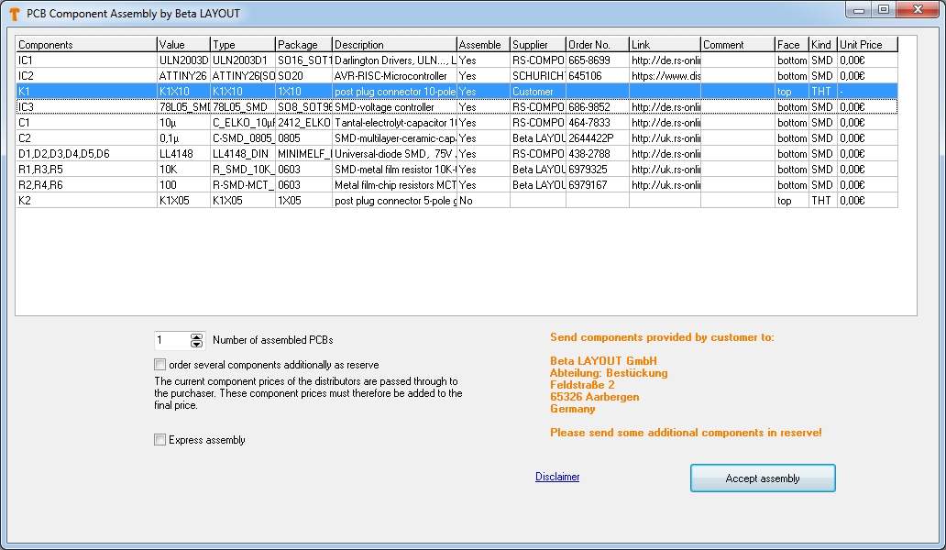Open the RS link for IC3
Screen dimensions: 946x550
(665, 107)
